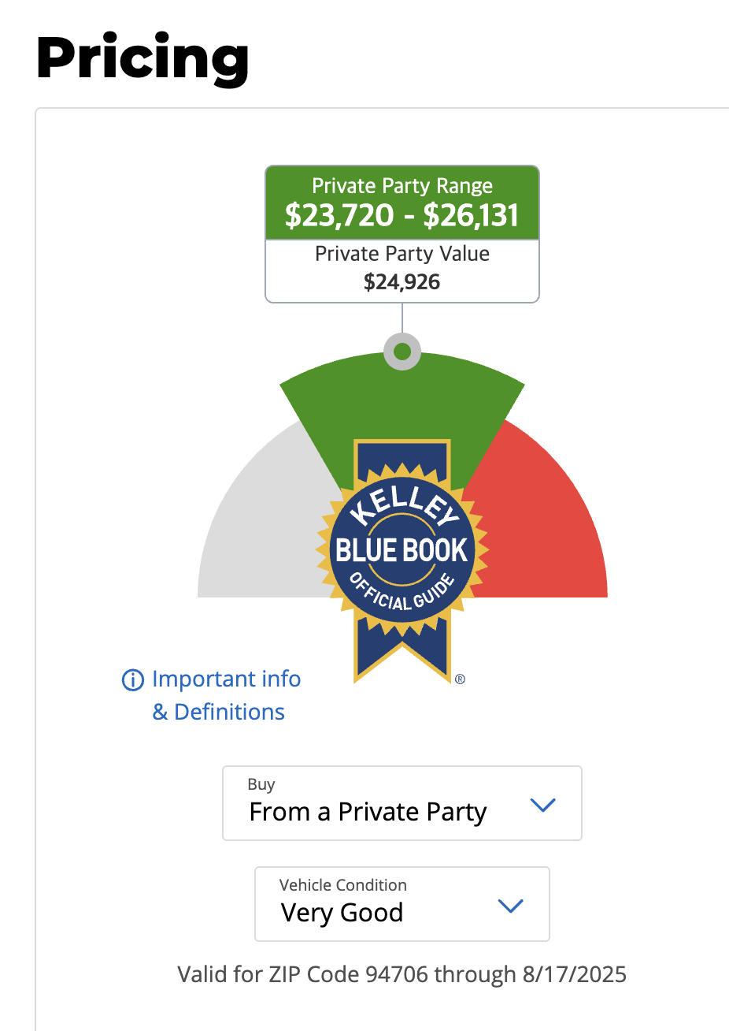Image resolution: width=729 pixels, height=1031 pixels.
Task: Click the green Private Party Range header
Action: 402,203
